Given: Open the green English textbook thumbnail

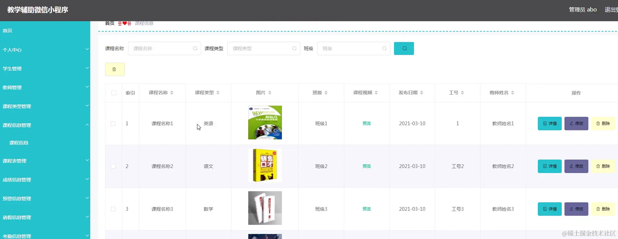Looking at the screenshot, I should pyautogui.click(x=265, y=123).
